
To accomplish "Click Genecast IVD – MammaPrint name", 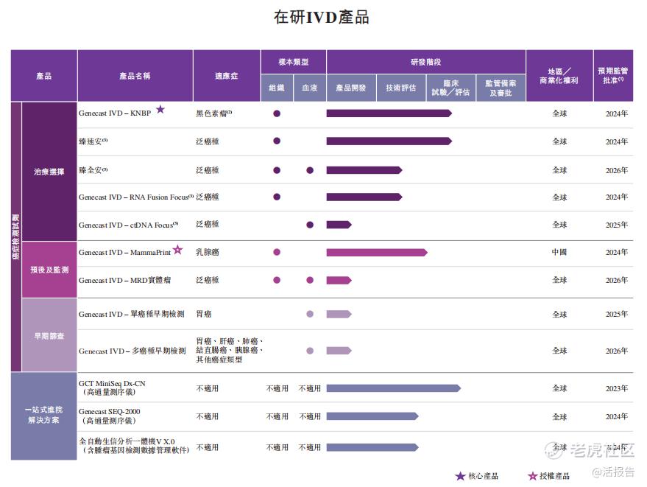I will click(124, 253).
